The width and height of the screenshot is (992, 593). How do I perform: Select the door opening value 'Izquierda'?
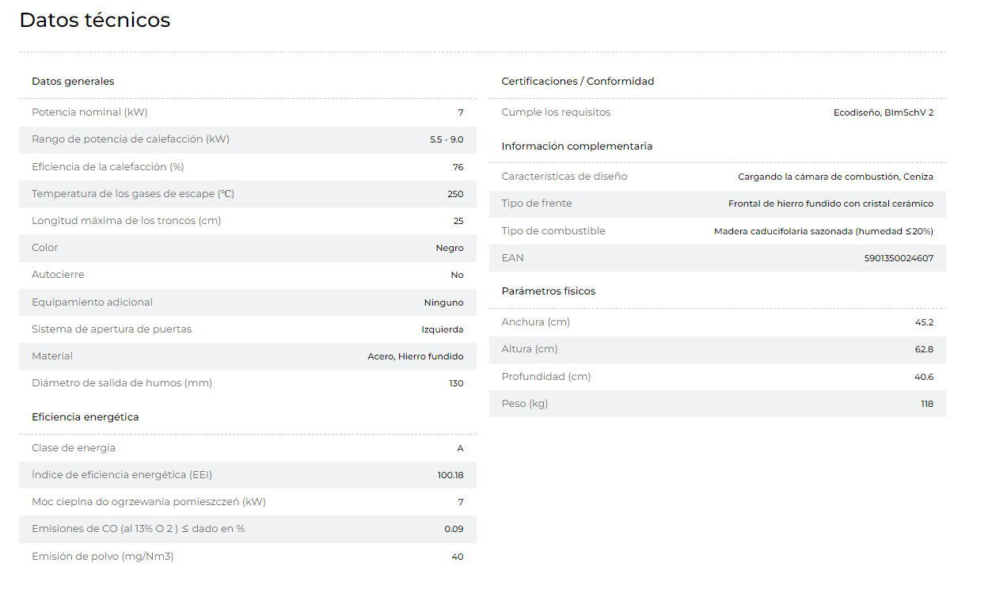coord(443,329)
